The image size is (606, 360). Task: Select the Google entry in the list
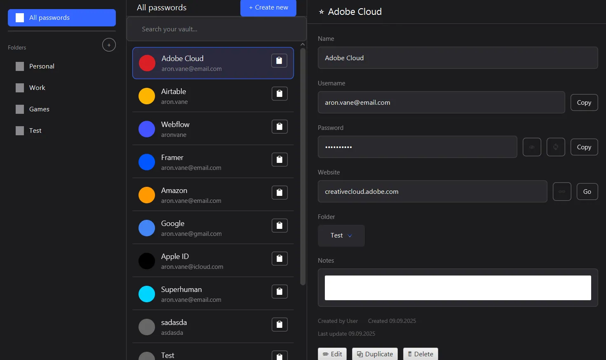pos(213,228)
